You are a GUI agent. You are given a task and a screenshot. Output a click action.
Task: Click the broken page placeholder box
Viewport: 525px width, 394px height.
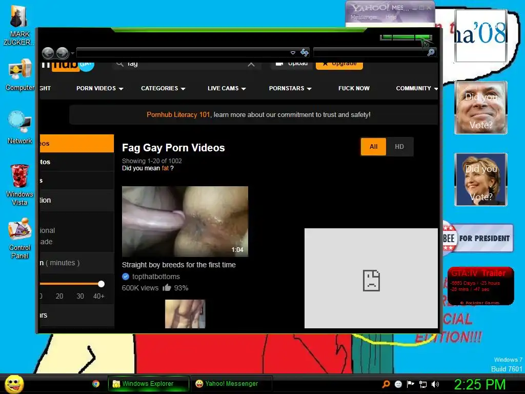371,279
